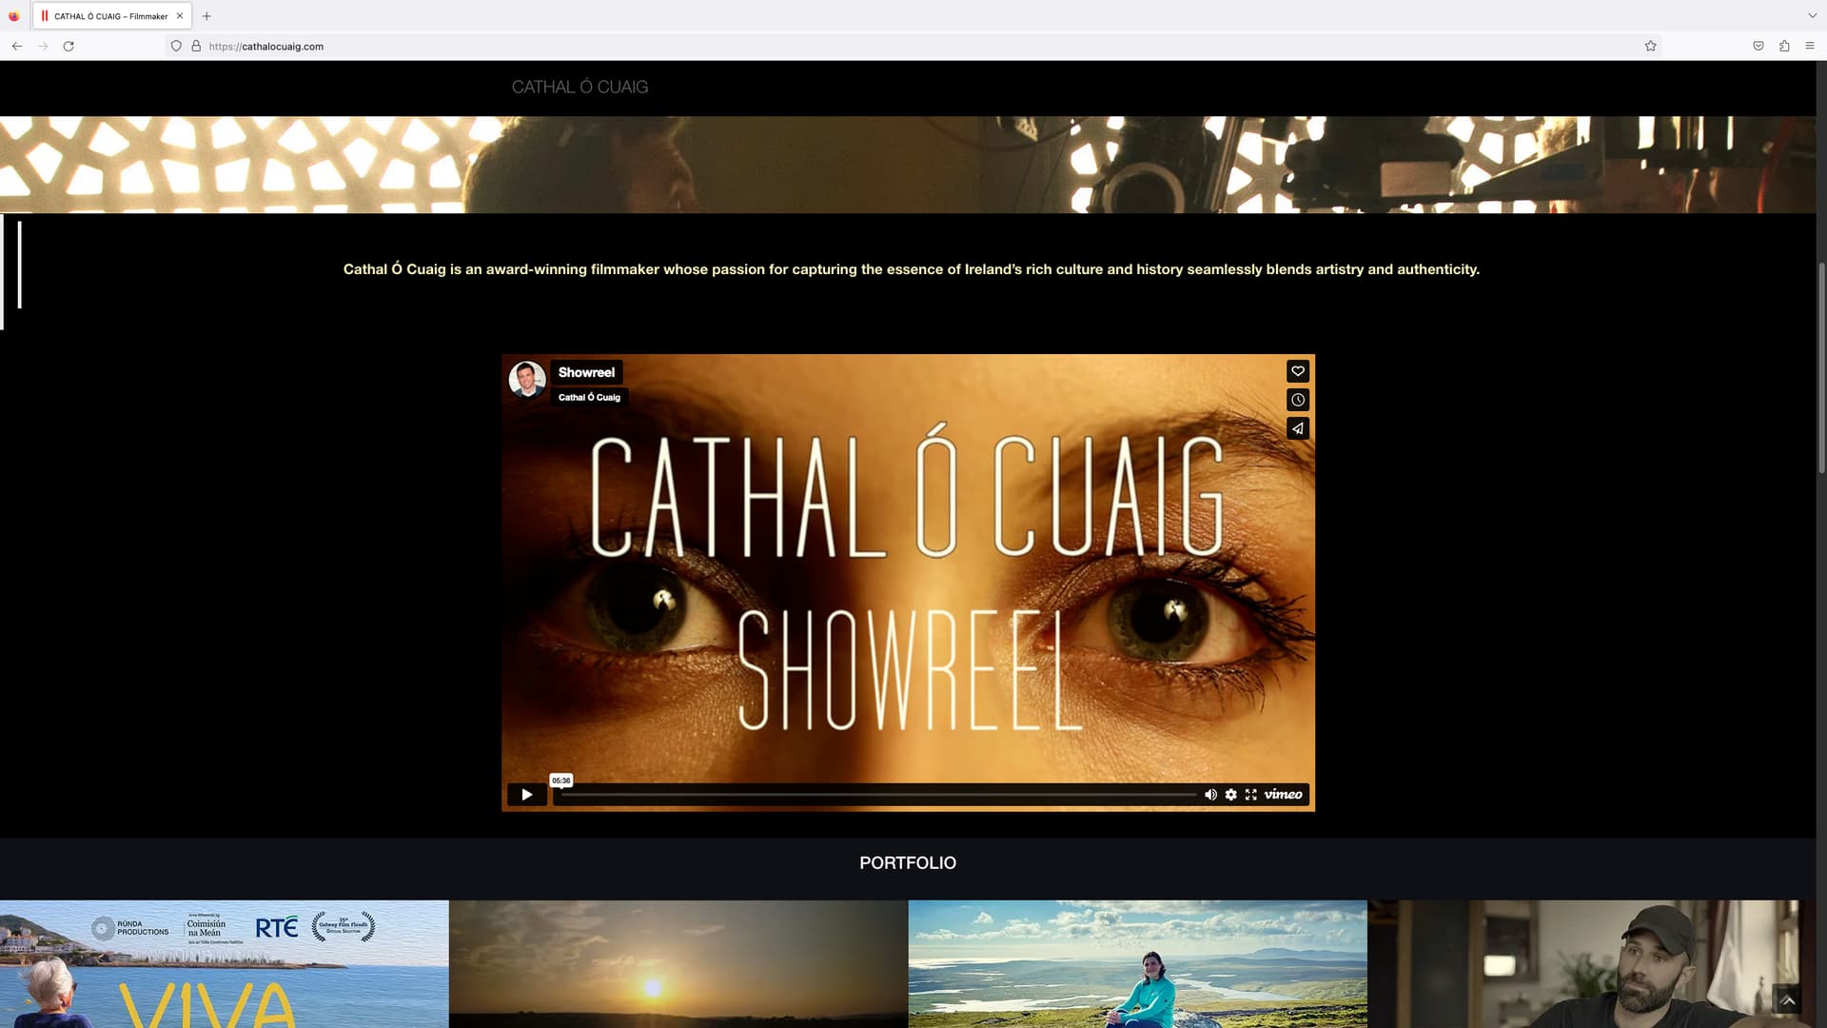Go forward in browser history
Viewport: 1827px width, 1028px height.
coord(43,46)
